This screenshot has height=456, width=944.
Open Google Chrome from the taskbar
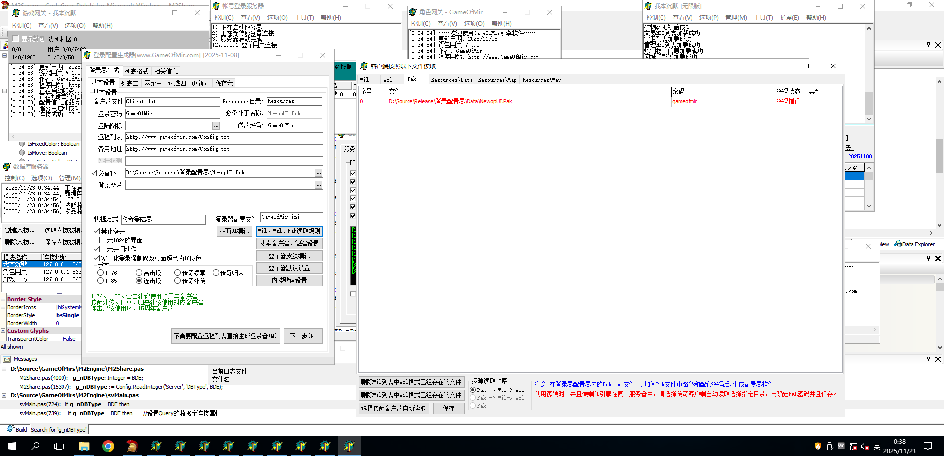[108, 446]
